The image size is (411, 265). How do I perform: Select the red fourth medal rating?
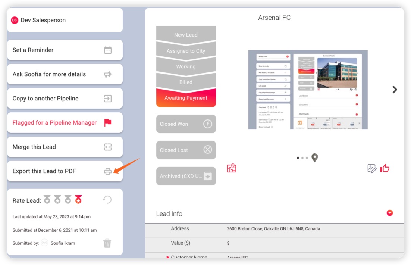(78, 199)
